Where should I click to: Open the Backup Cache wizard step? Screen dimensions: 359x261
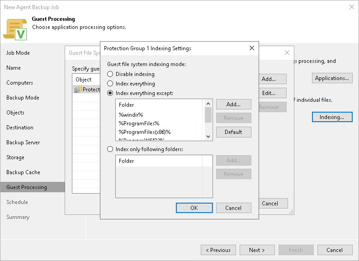pyautogui.click(x=24, y=172)
